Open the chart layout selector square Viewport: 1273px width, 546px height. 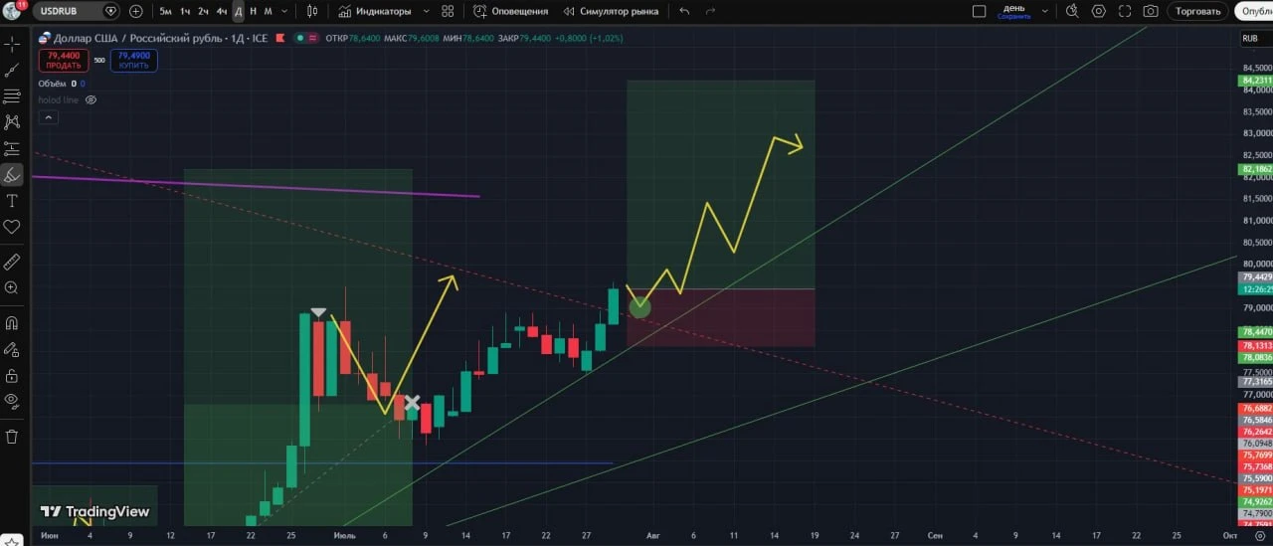click(979, 11)
